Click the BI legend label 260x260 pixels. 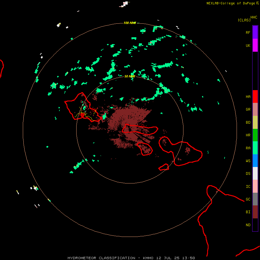(248, 212)
